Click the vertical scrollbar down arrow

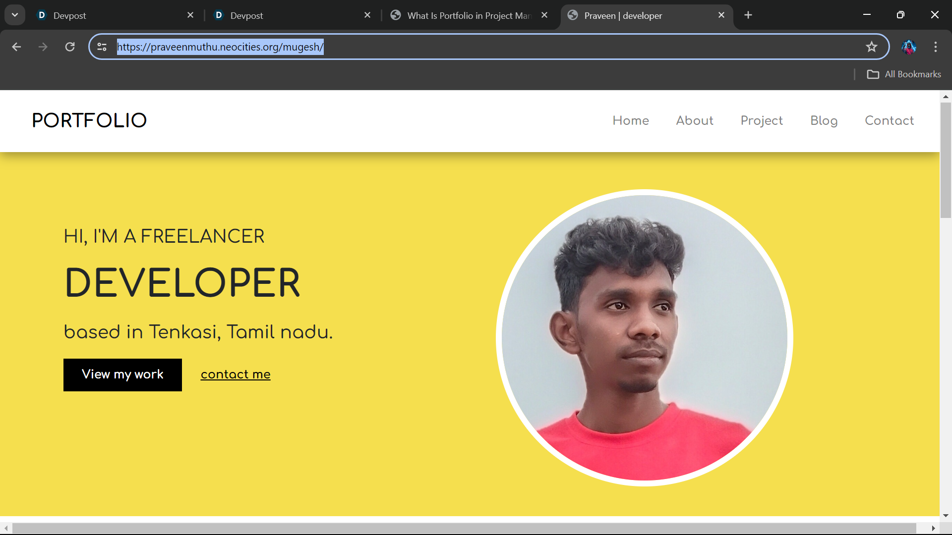click(946, 515)
